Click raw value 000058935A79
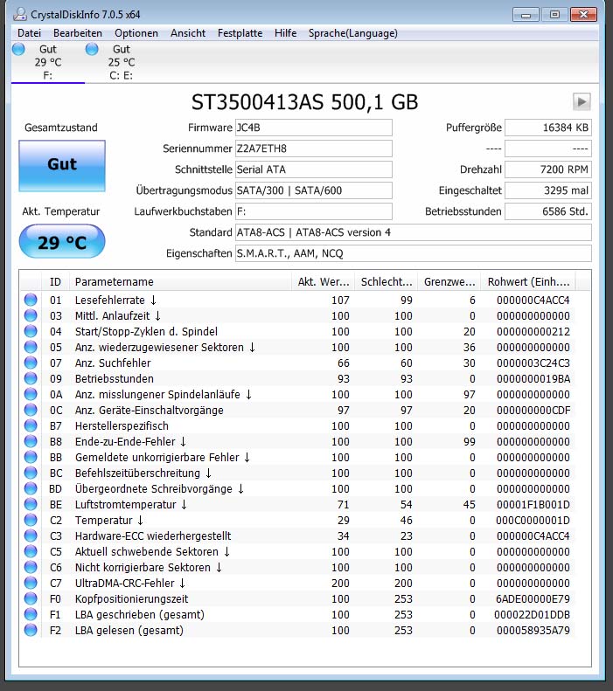 pos(533,630)
